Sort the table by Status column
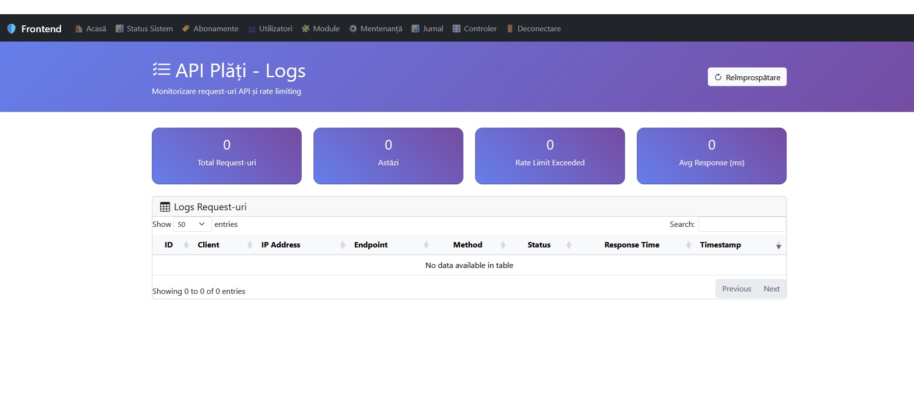This screenshot has width=914, height=400. 539,245
